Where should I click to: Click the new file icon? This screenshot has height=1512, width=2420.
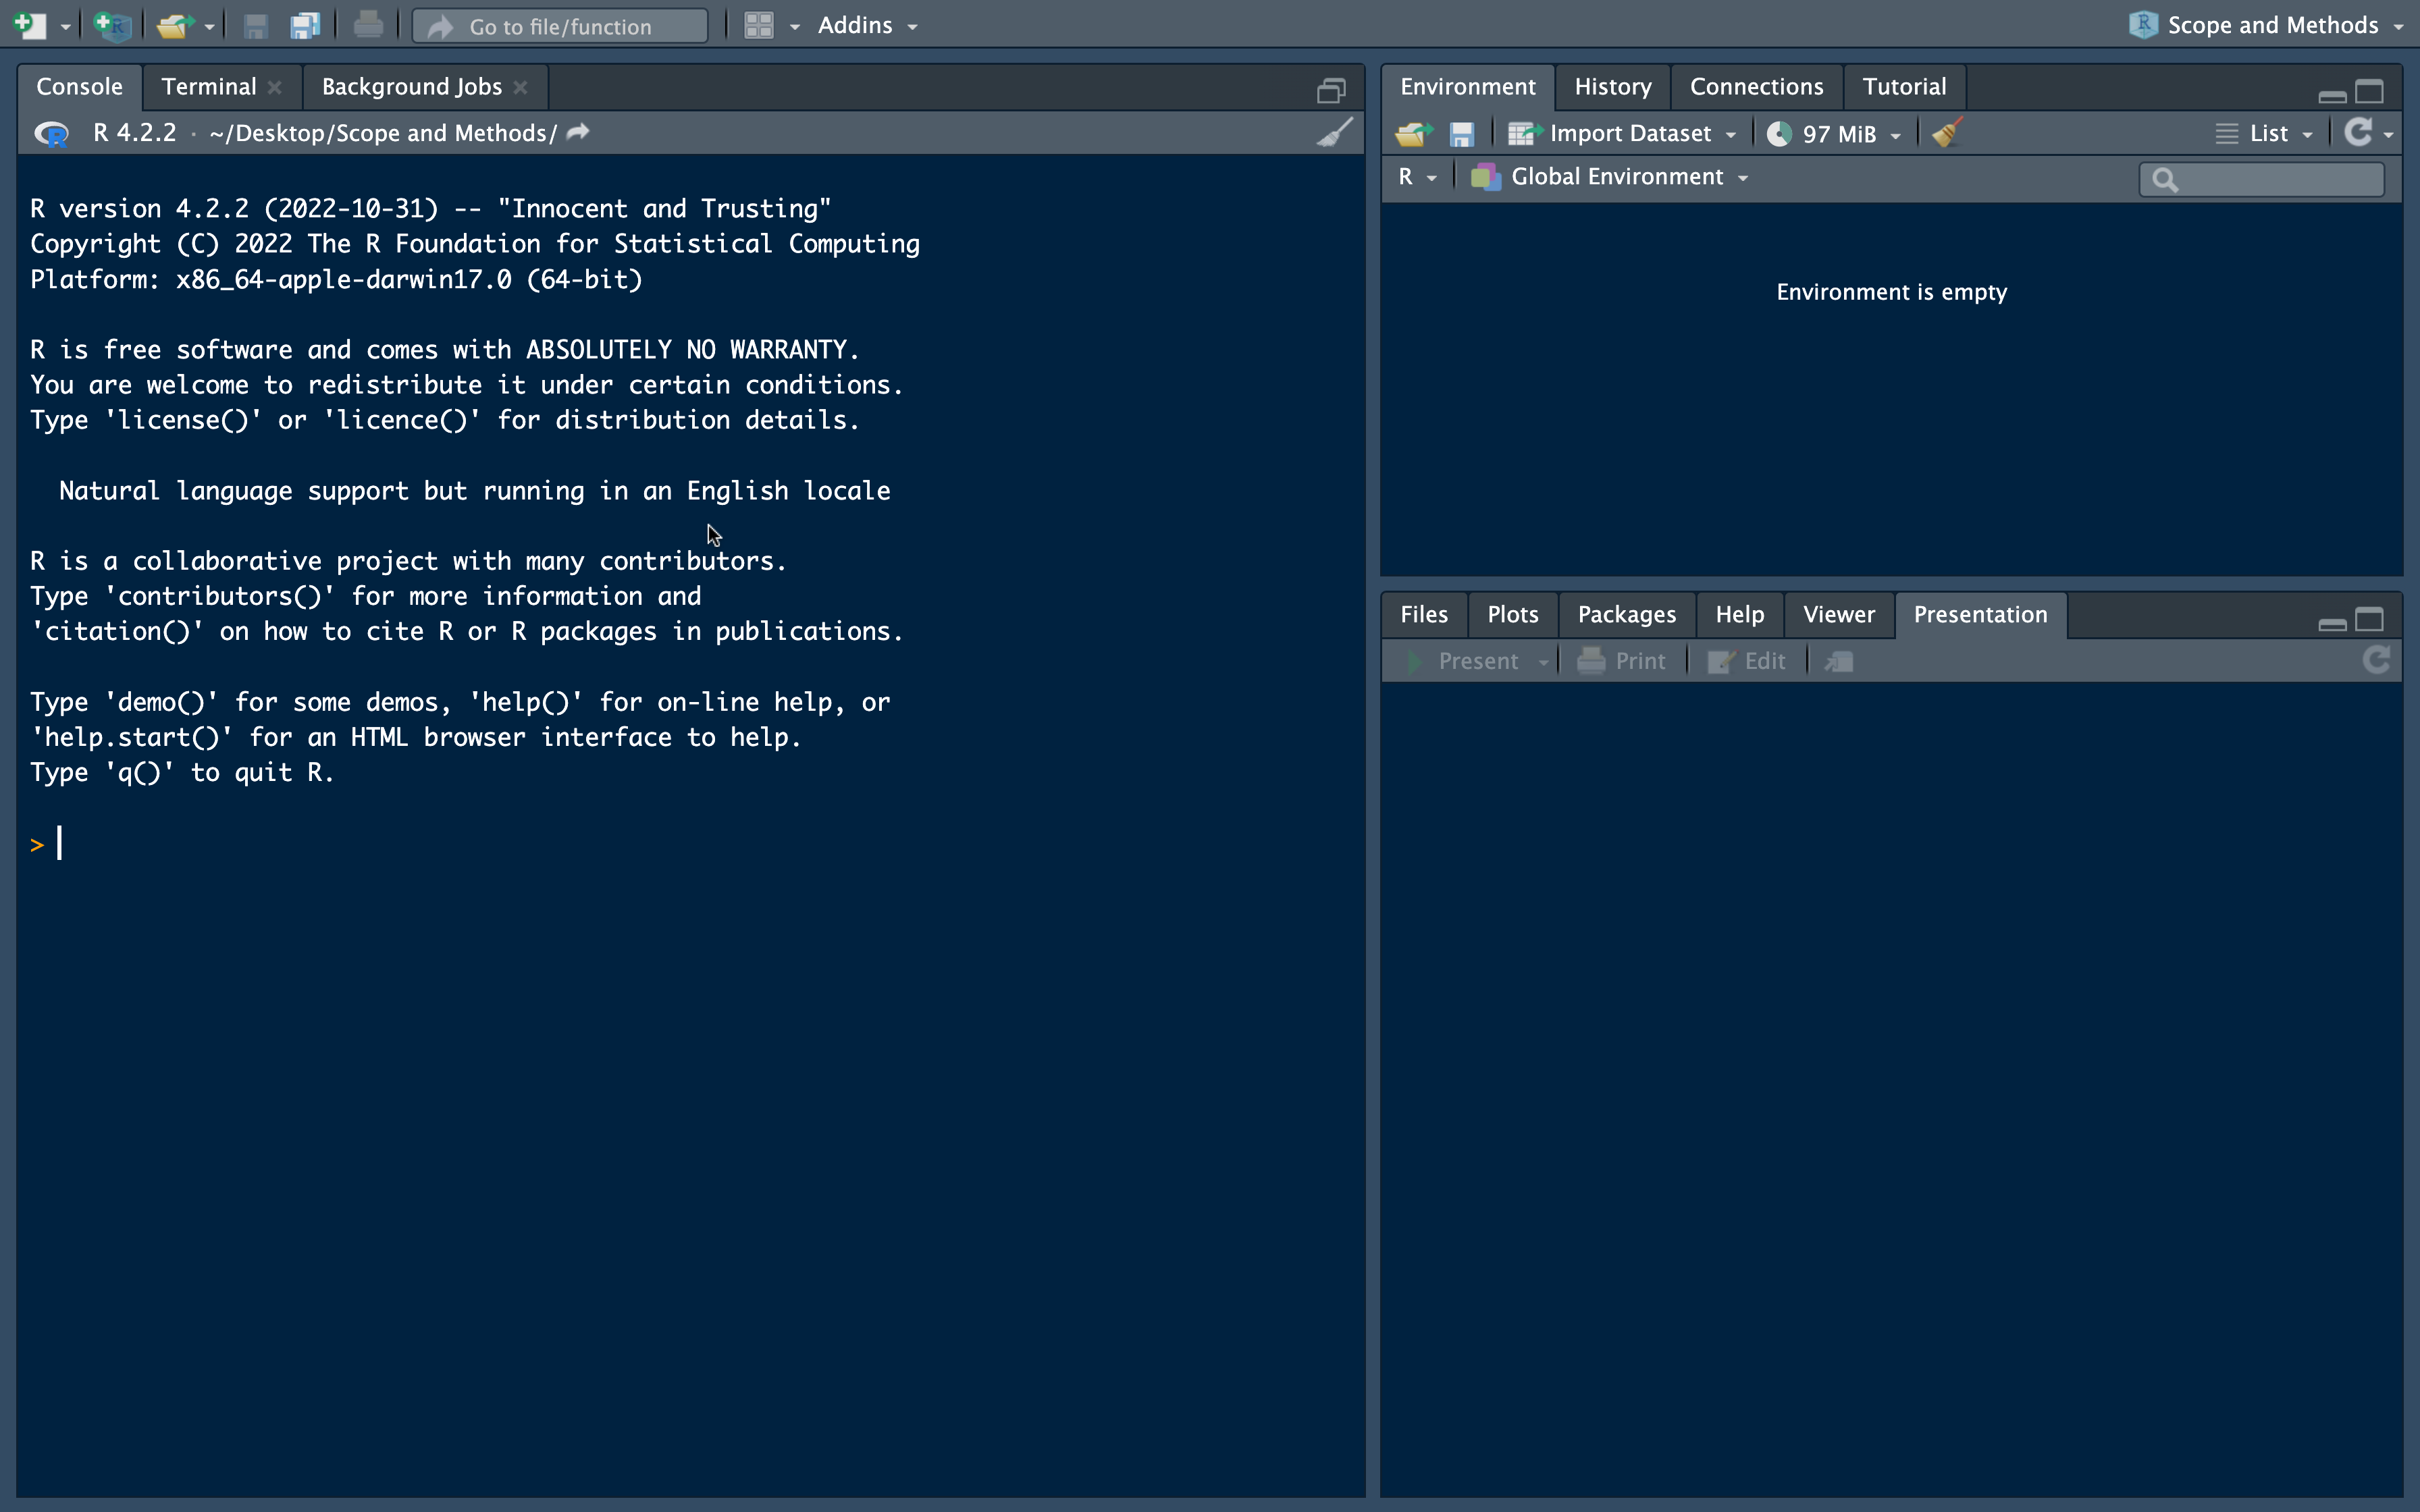[30, 25]
